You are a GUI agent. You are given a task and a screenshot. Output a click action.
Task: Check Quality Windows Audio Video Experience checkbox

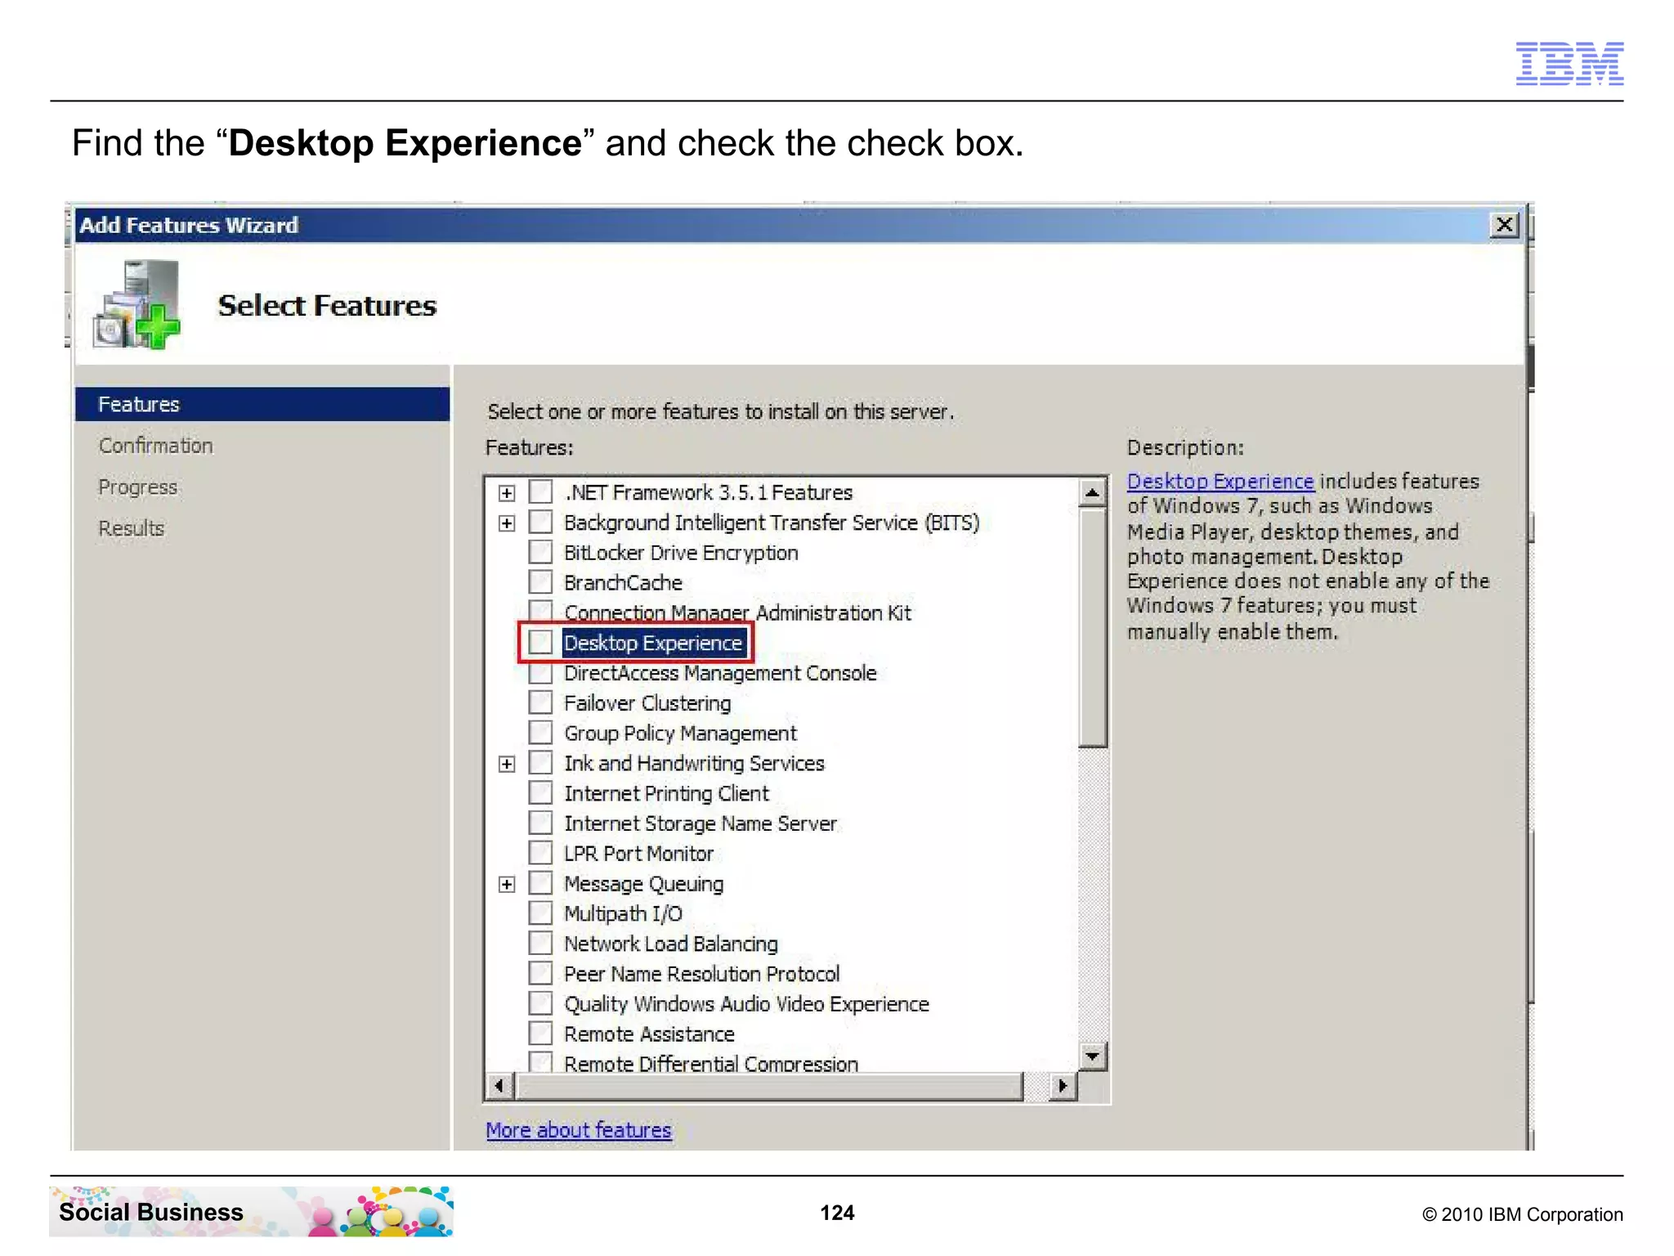(540, 1004)
